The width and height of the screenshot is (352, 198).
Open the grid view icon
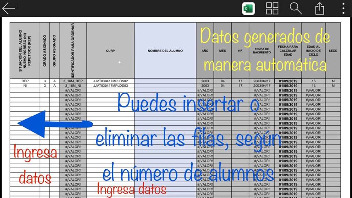(272, 8)
